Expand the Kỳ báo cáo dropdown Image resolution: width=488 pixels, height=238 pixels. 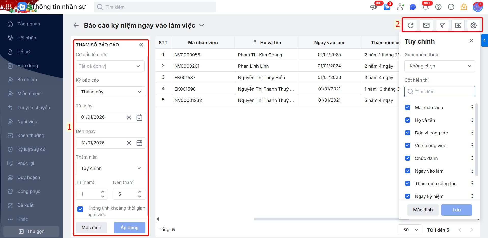click(110, 92)
